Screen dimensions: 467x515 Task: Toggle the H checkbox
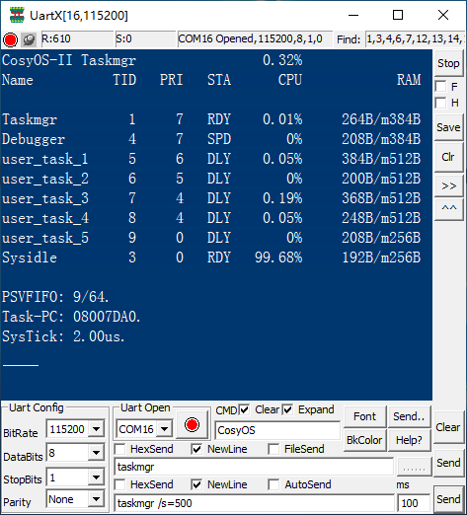tap(441, 103)
